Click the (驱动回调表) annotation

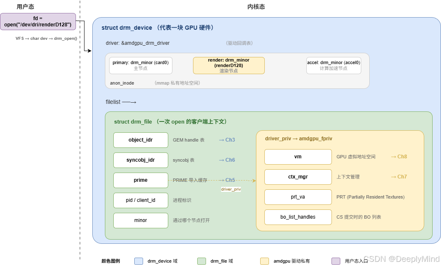pos(239,43)
